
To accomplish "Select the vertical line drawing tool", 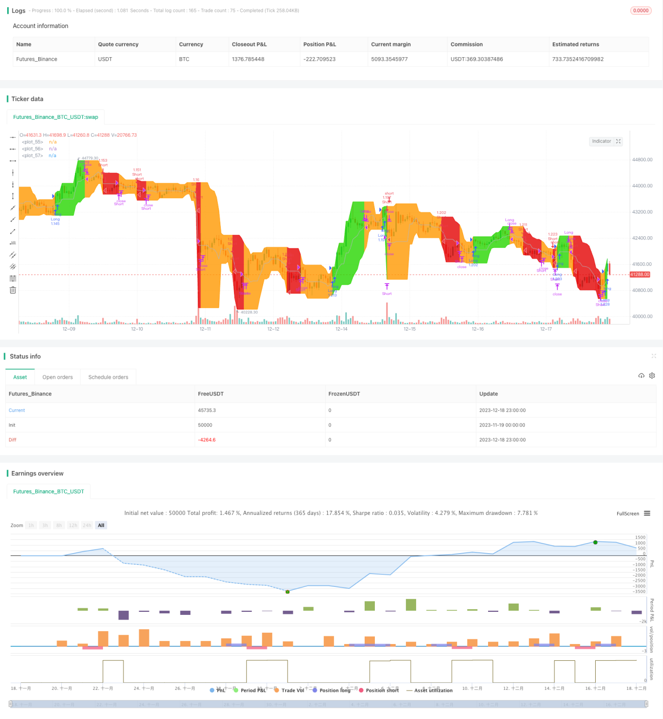I will coord(13,172).
